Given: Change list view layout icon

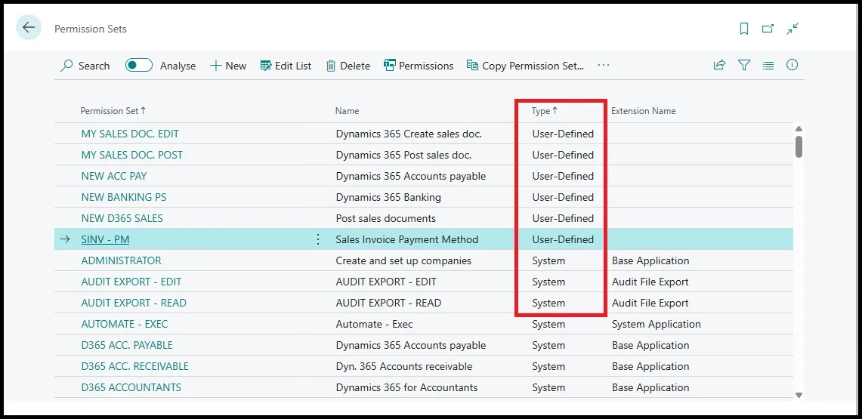Looking at the screenshot, I should tap(768, 66).
